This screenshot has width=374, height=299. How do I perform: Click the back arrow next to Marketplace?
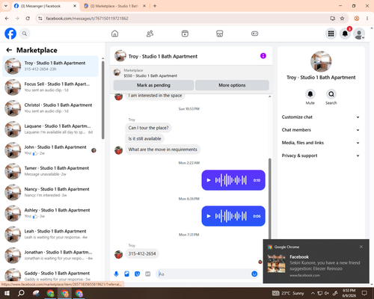tap(9, 50)
